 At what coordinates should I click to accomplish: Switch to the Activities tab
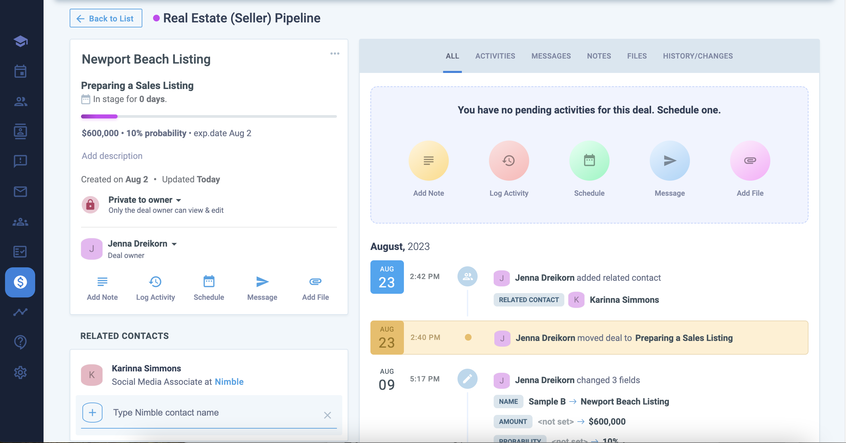[x=495, y=56]
